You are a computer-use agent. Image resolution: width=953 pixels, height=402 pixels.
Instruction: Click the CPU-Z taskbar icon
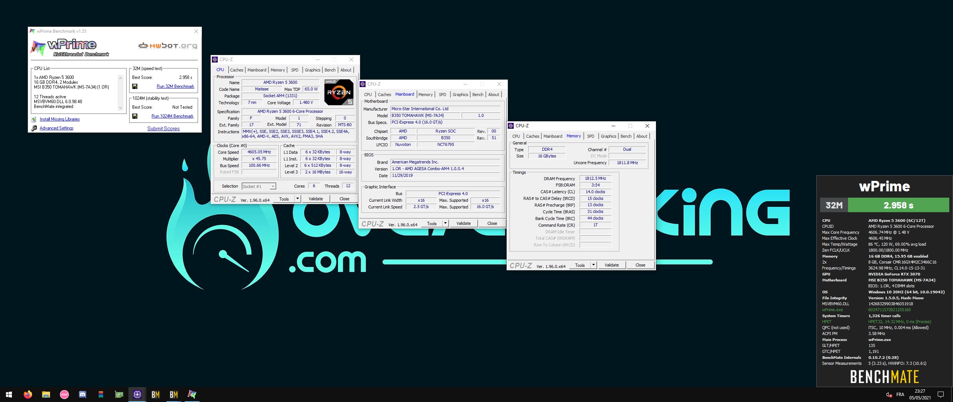137,395
